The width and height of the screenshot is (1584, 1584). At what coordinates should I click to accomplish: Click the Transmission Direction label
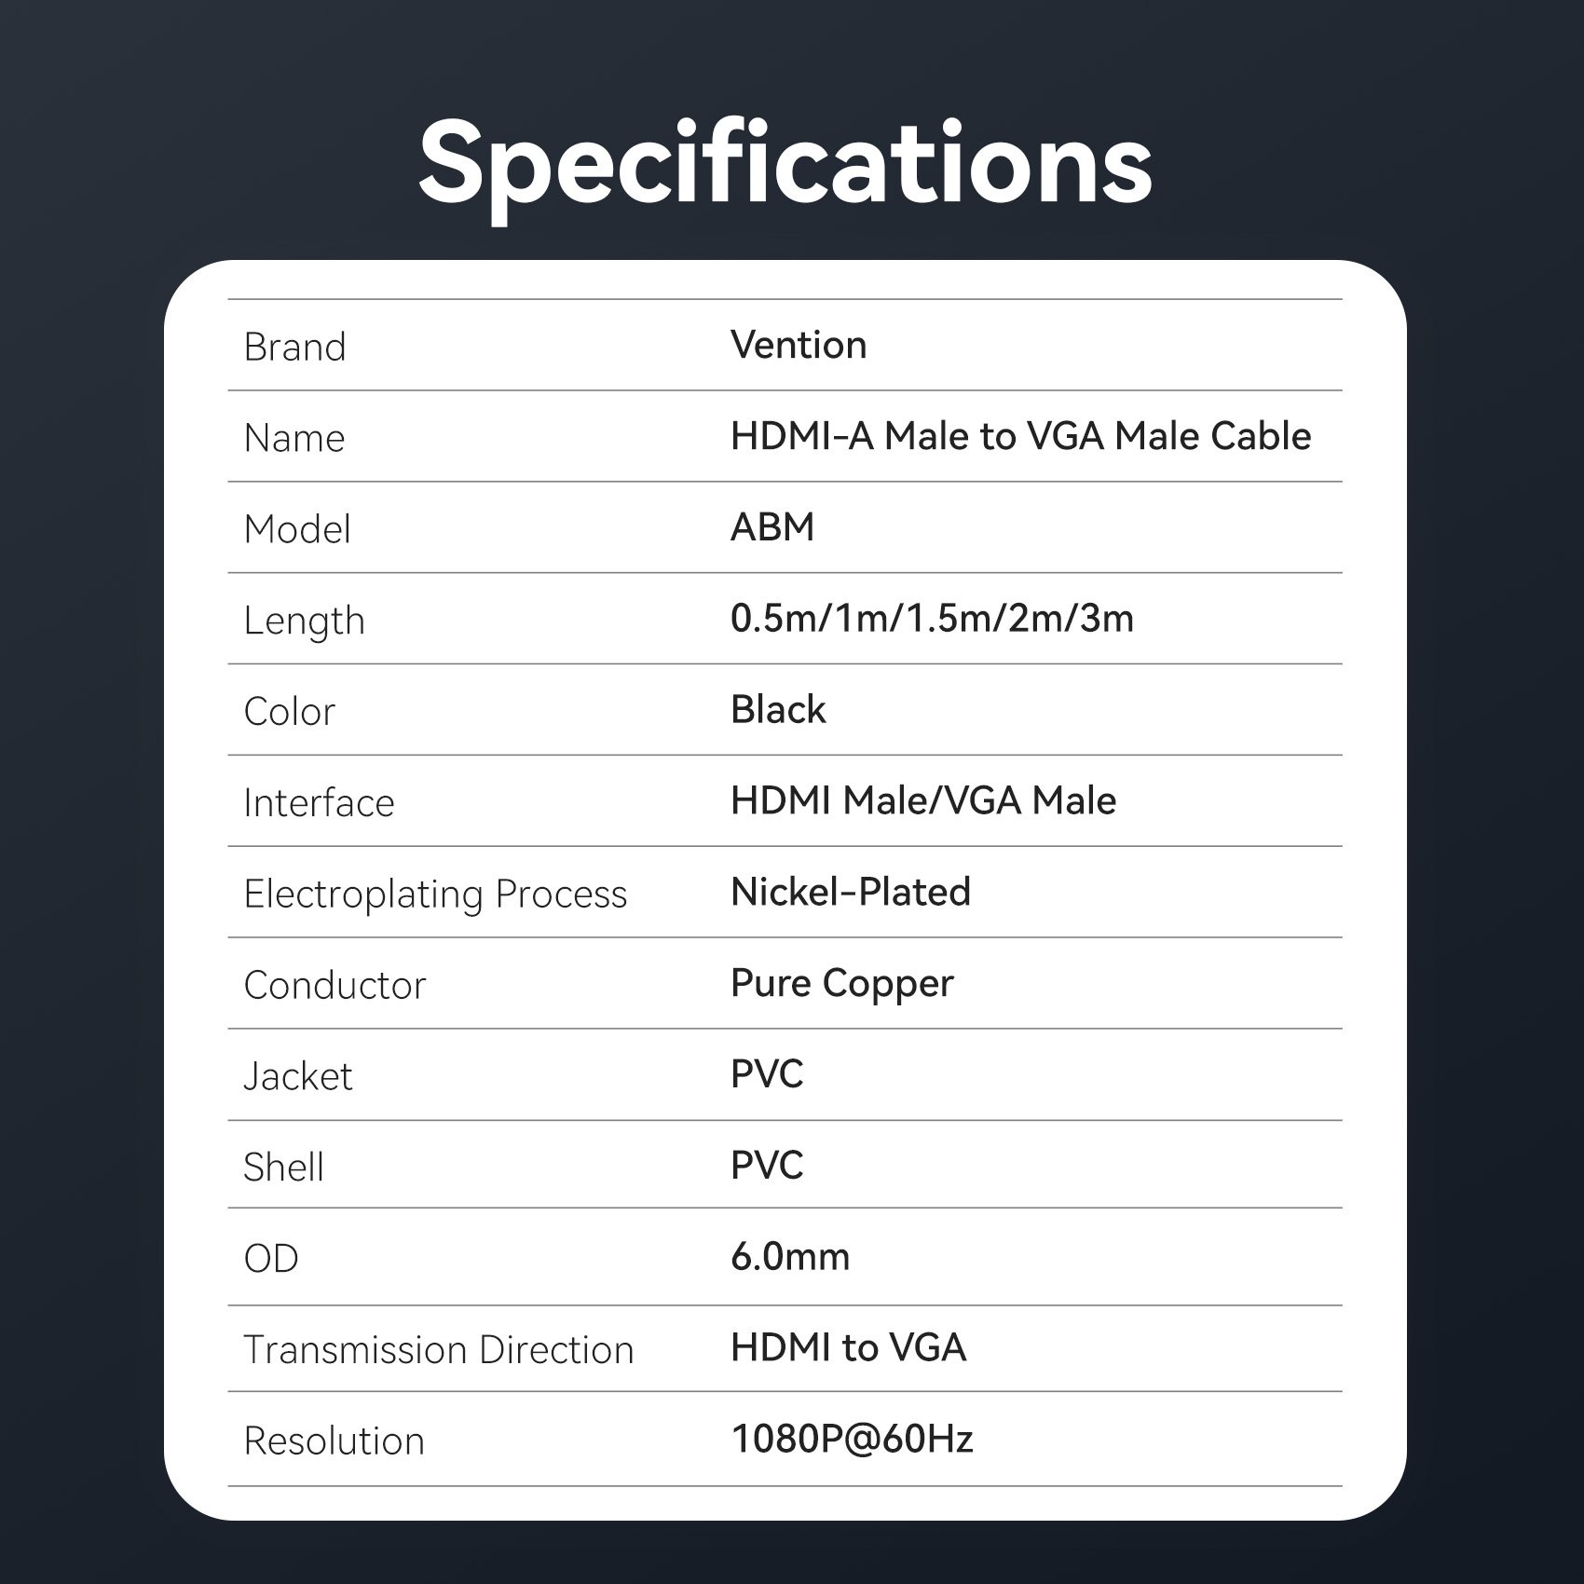pos(438,1350)
